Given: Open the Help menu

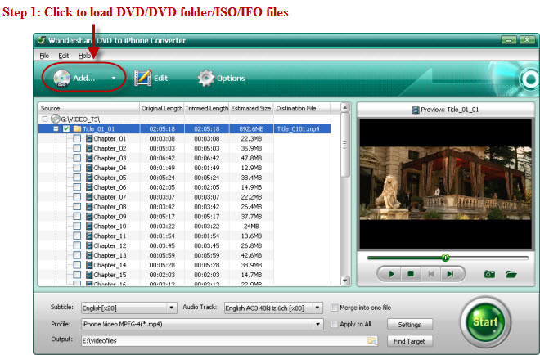Looking at the screenshot, I should (x=84, y=56).
